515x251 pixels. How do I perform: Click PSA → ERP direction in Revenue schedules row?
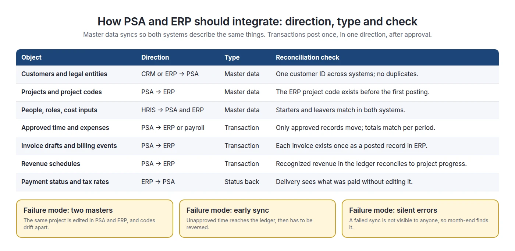point(158,164)
